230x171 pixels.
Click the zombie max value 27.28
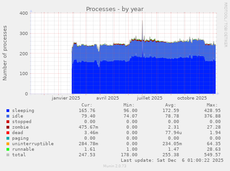click(214, 127)
